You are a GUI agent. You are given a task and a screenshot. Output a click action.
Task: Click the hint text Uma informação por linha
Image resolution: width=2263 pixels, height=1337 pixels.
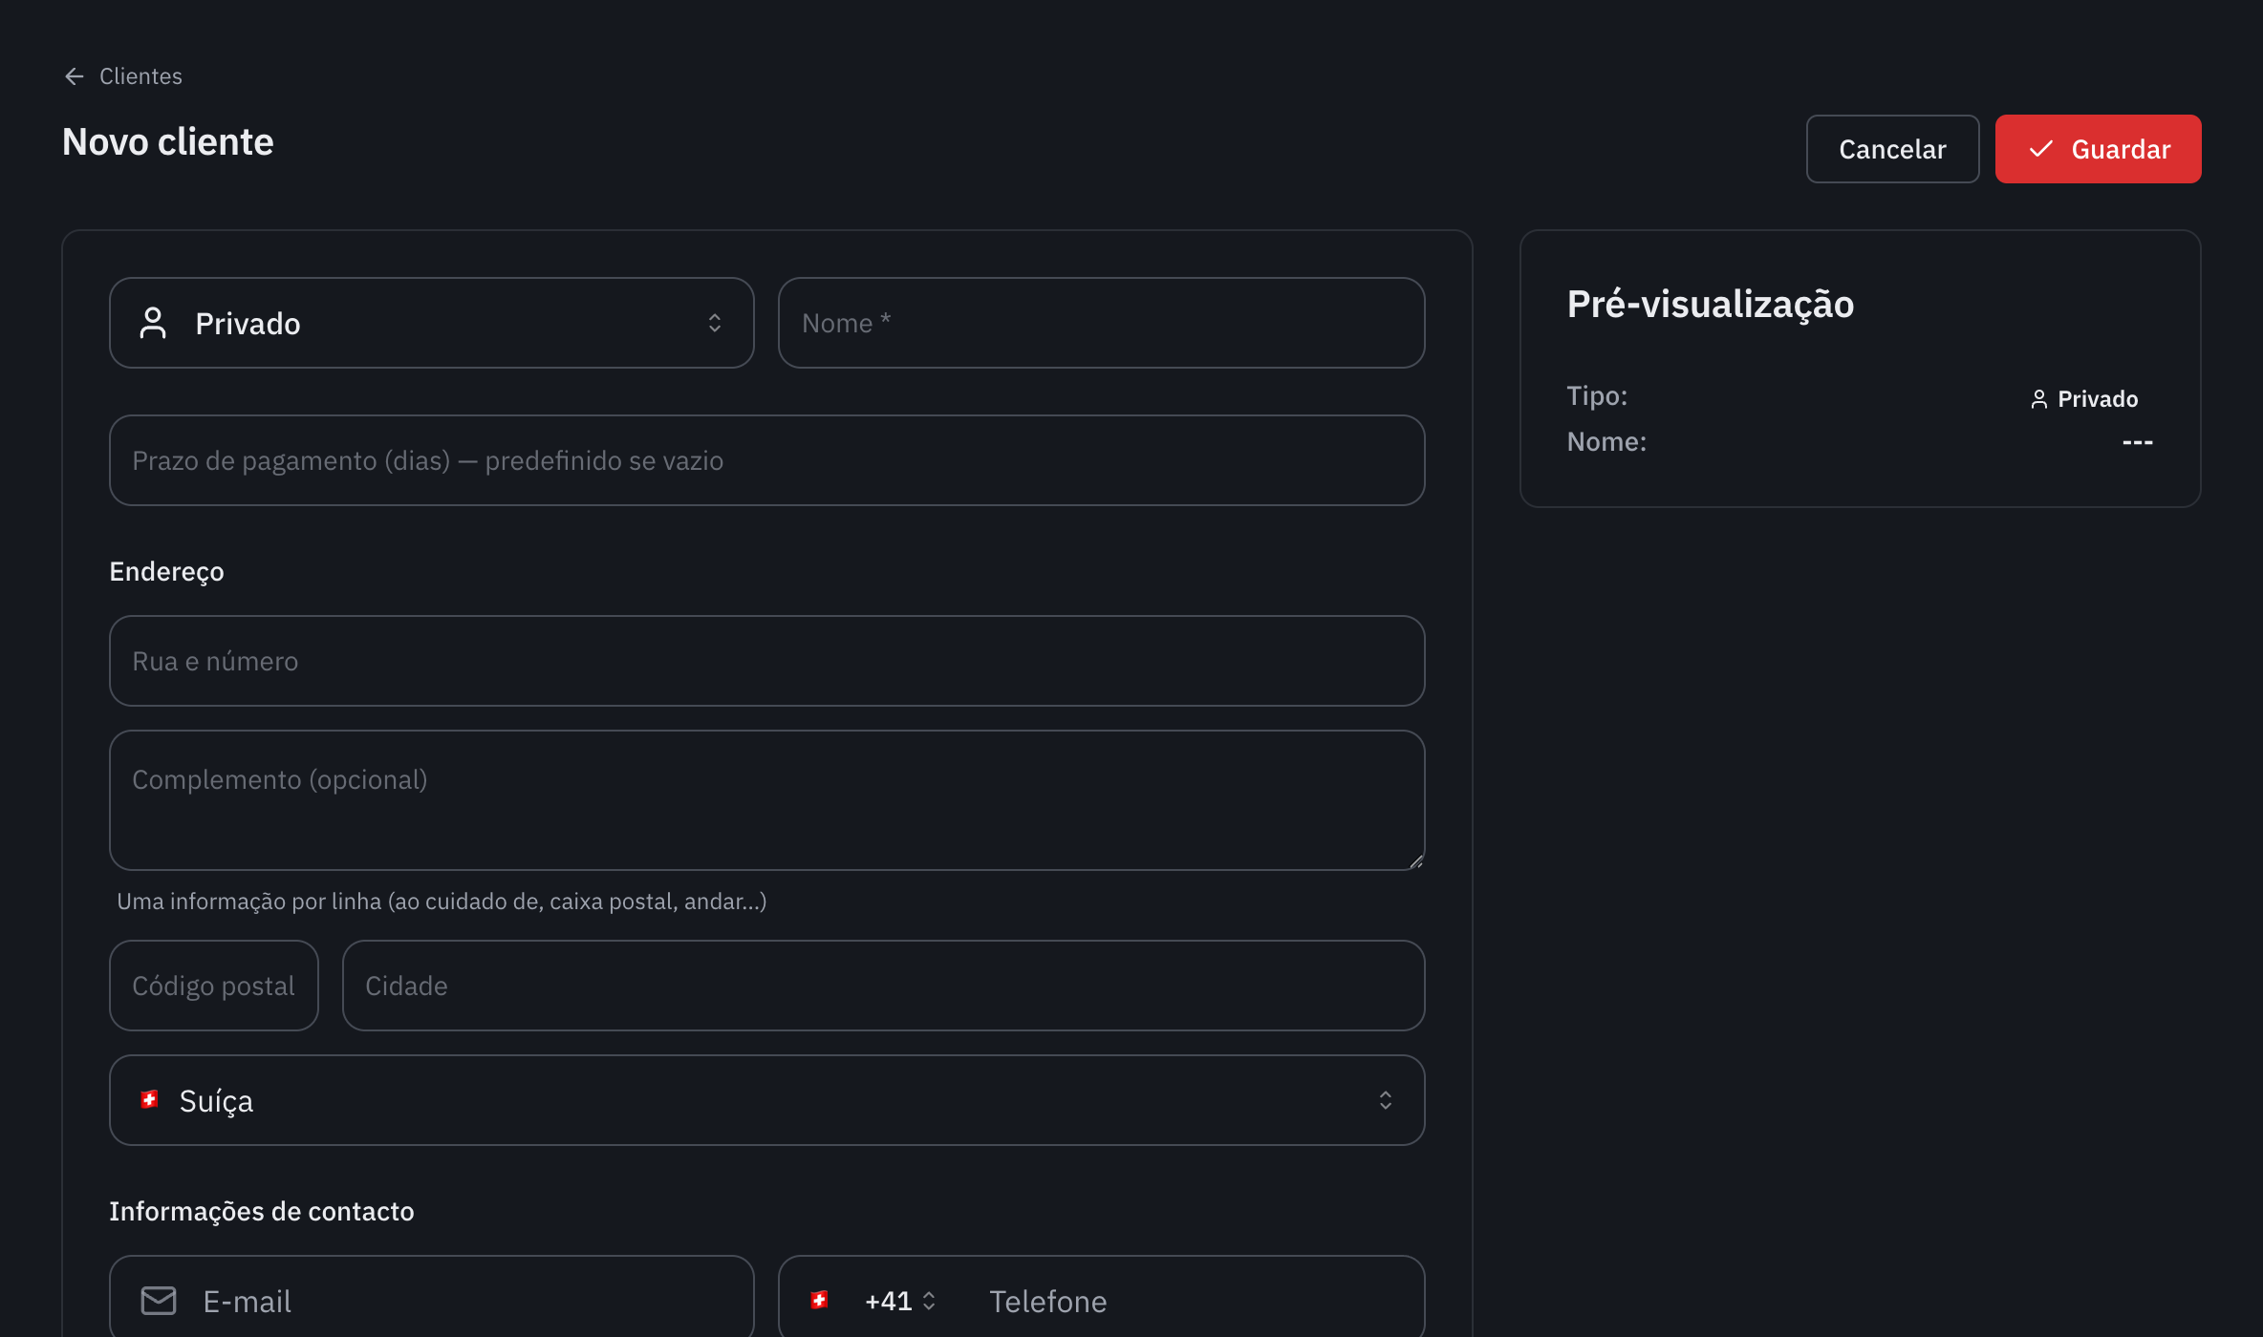(442, 902)
